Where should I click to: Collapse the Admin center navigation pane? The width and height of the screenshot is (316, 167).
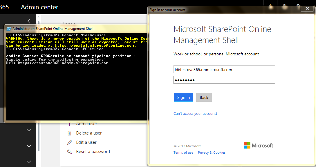(29, 21)
